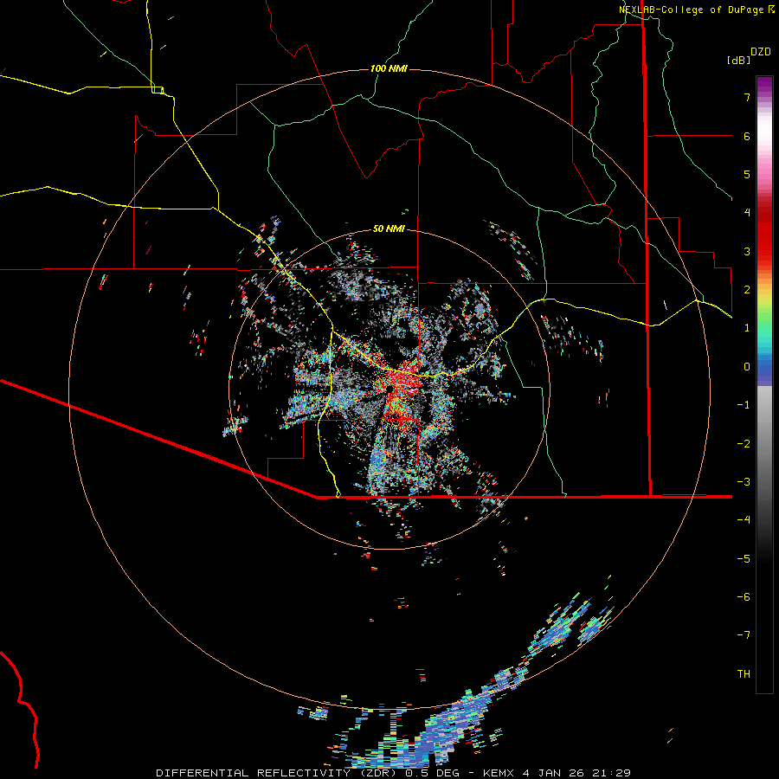Click the 6 value on the color scale
The height and width of the screenshot is (779, 779).
tap(747, 136)
